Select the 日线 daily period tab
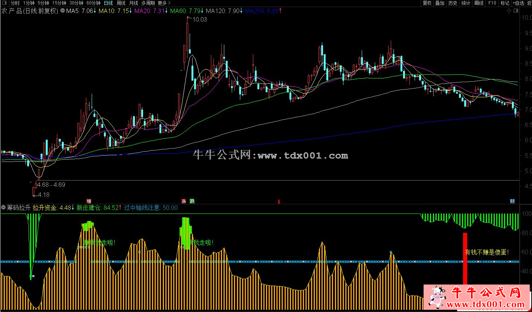The height and width of the screenshot is (312, 532). pyautogui.click(x=108, y=3)
